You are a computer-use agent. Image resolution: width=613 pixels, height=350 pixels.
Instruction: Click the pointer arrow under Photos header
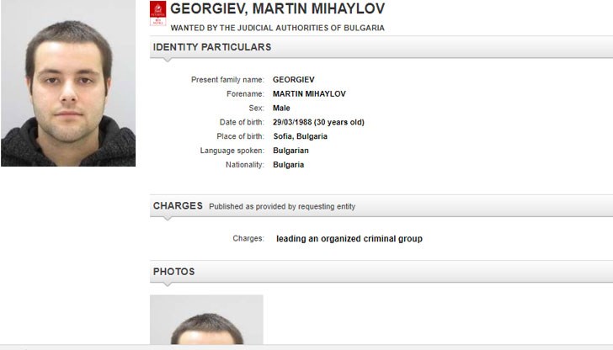[166, 284]
